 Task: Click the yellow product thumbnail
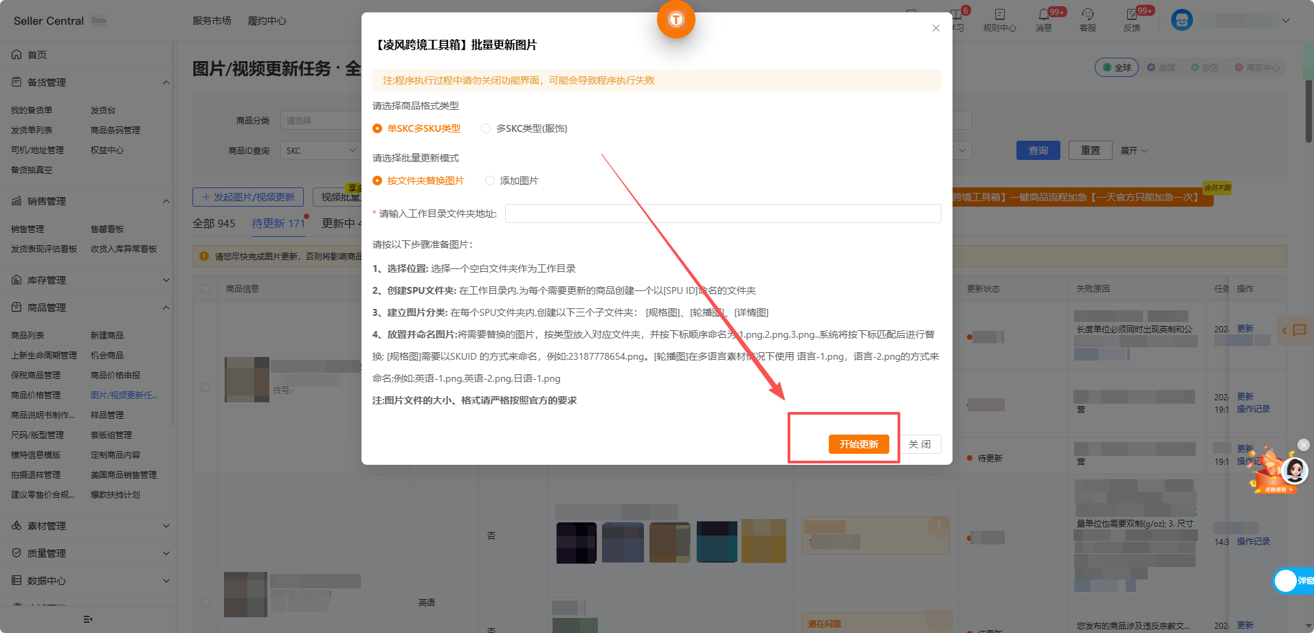764,541
